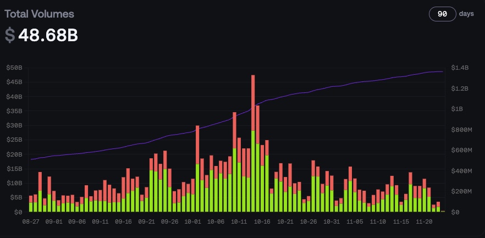The width and height of the screenshot is (485, 238).
Task: Click the 08-27 date label
Action: (30, 222)
